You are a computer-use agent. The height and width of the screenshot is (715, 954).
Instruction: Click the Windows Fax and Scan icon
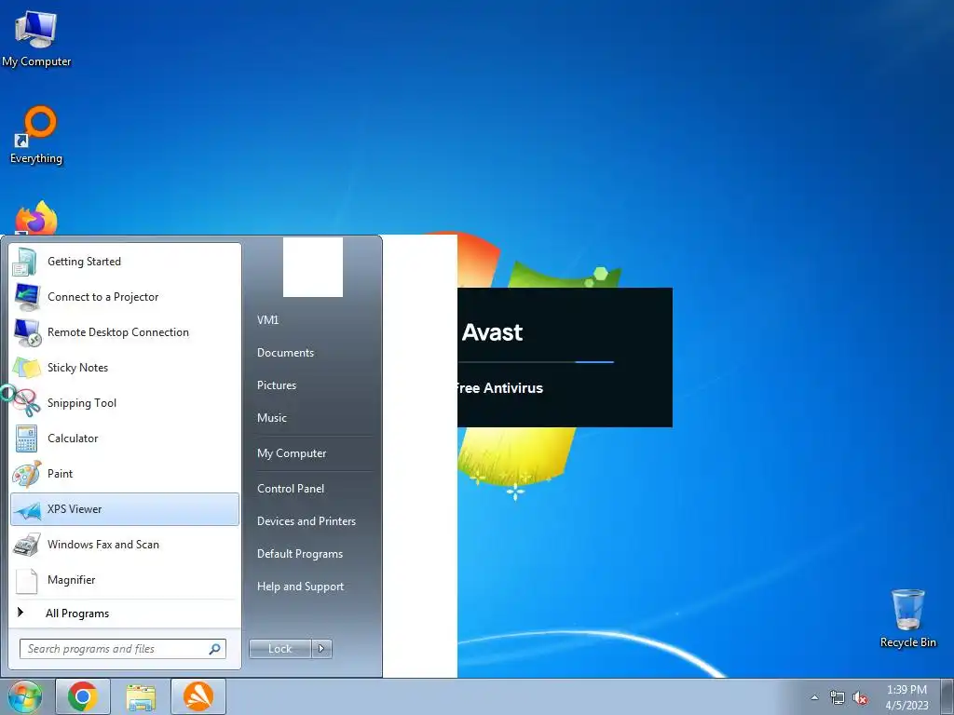27,545
